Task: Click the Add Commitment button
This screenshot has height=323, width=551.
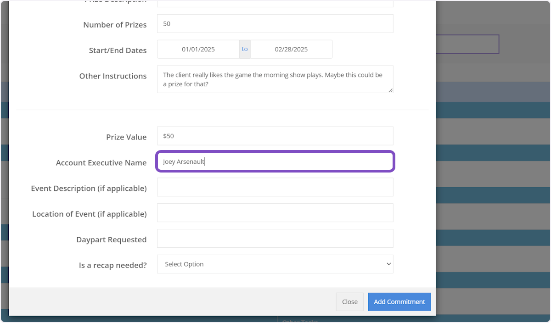Action: [399, 302]
